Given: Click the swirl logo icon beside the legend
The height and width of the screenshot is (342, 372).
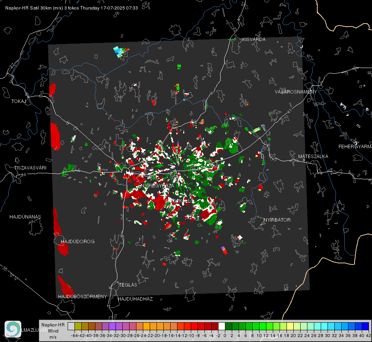Looking at the screenshot, I should click(13, 329).
